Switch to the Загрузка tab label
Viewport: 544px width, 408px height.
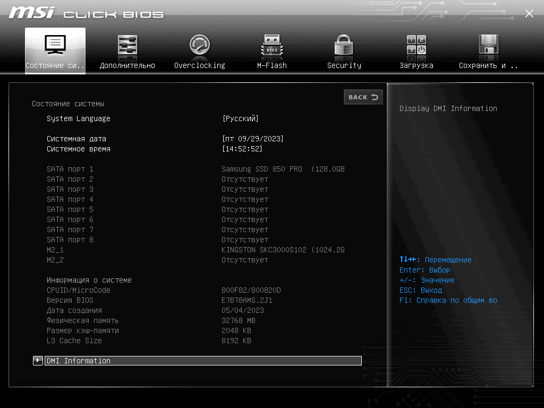click(x=416, y=65)
